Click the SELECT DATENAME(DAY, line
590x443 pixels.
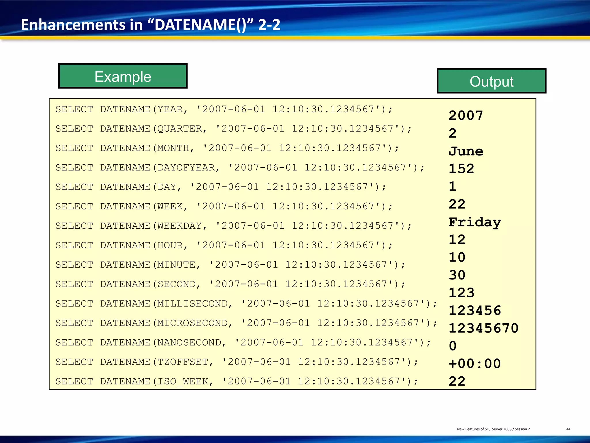click(221, 187)
